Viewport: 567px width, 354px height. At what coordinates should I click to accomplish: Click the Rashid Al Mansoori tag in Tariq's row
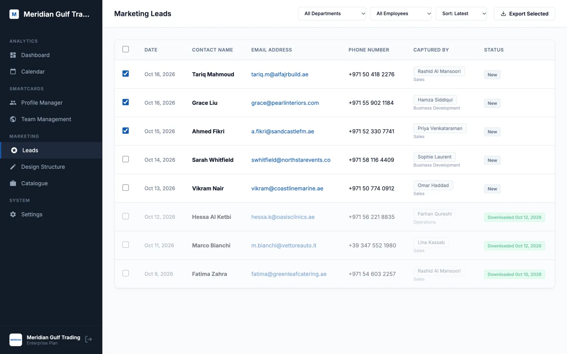(x=439, y=71)
